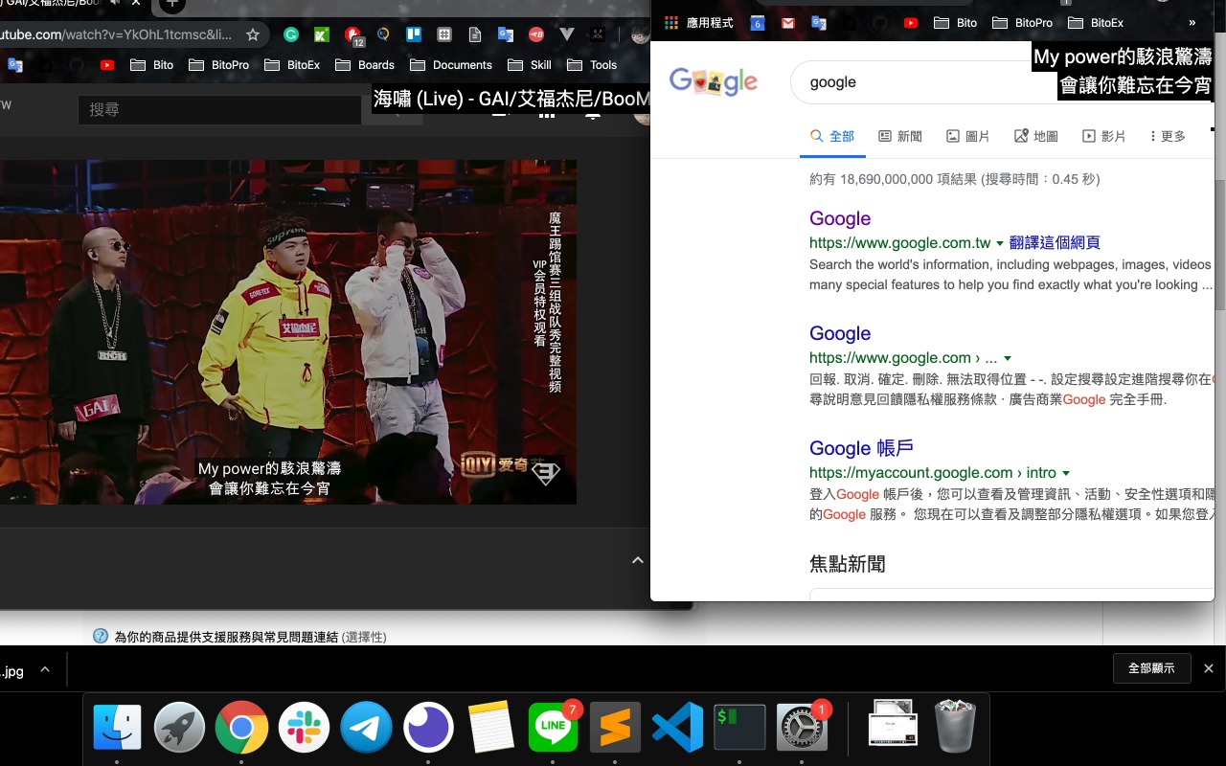Viewport: 1226px width, 766px height.
Task: Open System Preferences from the Dock
Action: click(802, 727)
